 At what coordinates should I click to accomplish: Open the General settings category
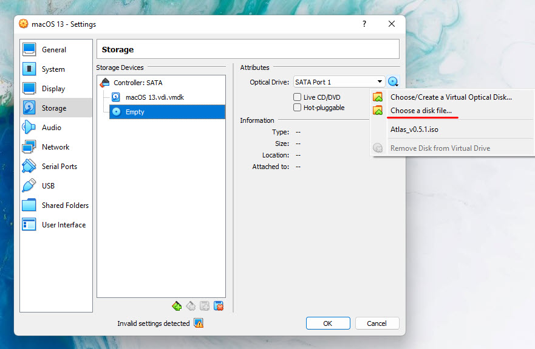tap(56, 49)
